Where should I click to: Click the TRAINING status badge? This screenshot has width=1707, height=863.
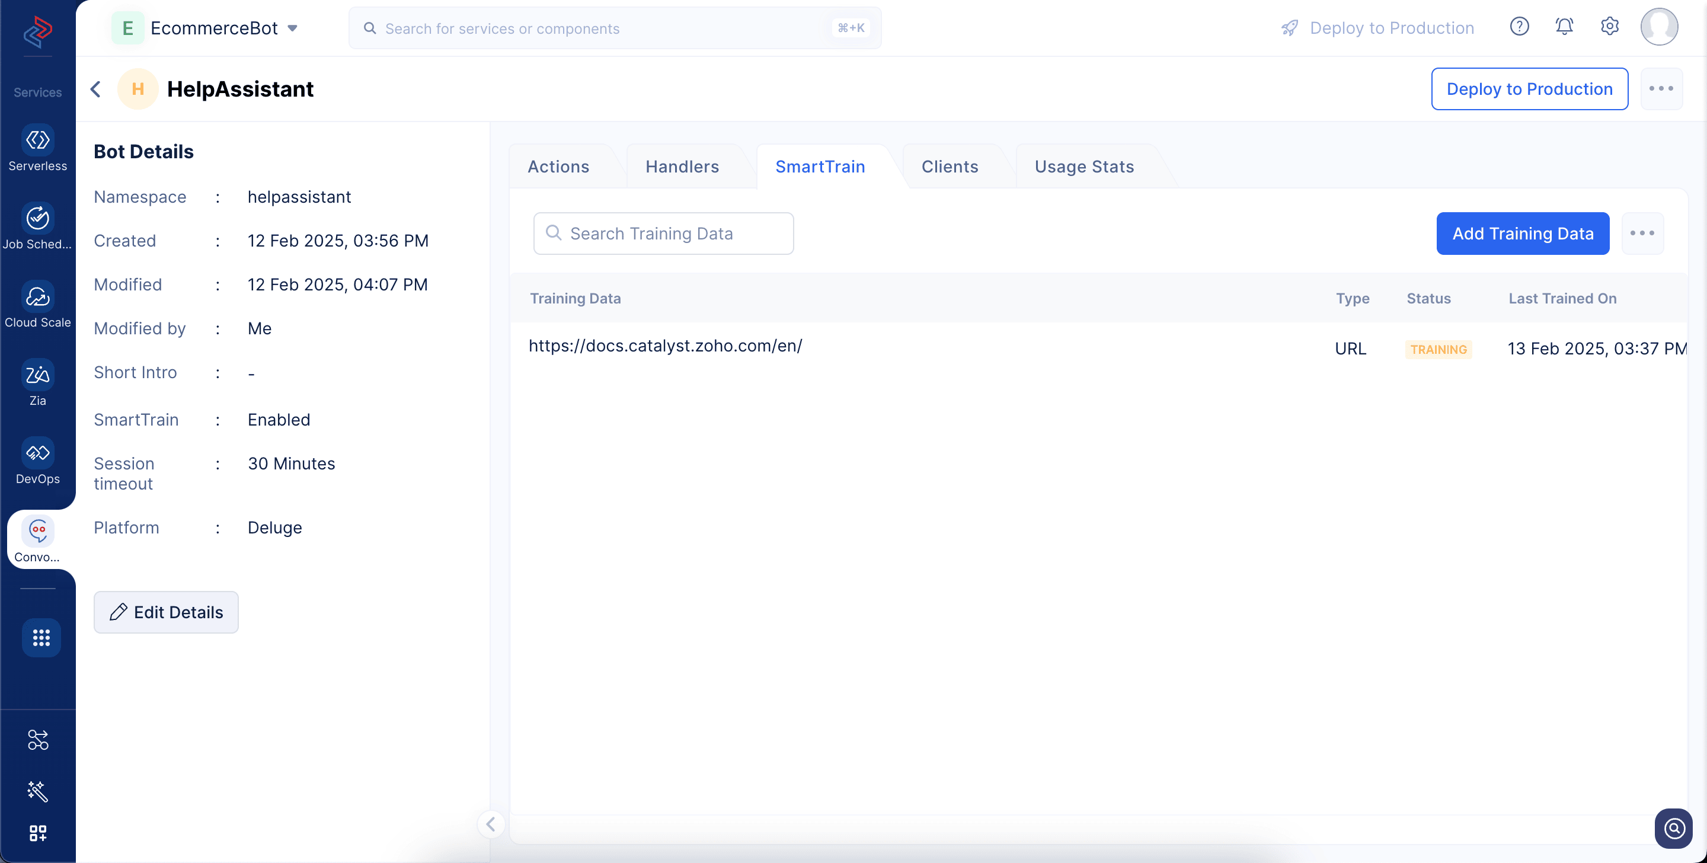tap(1439, 349)
